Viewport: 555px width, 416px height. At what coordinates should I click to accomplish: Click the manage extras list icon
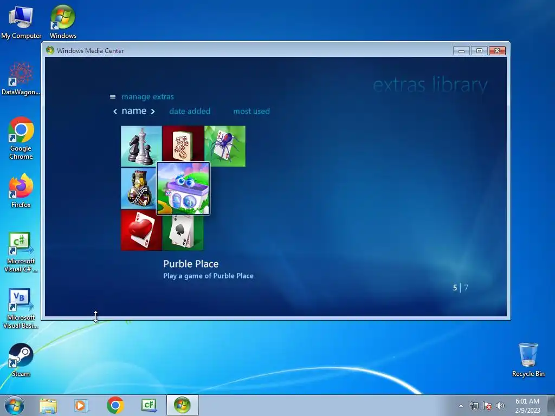113,96
